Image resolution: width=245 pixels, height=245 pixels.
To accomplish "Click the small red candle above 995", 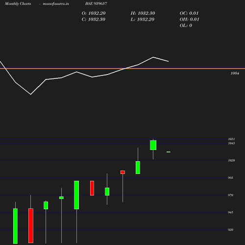I will coord(122,172).
